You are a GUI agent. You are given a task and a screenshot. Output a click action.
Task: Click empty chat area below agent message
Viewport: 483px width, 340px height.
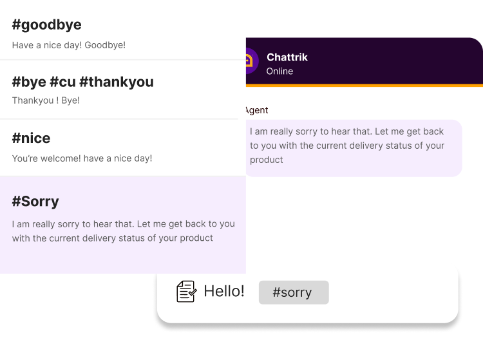click(361, 219)
